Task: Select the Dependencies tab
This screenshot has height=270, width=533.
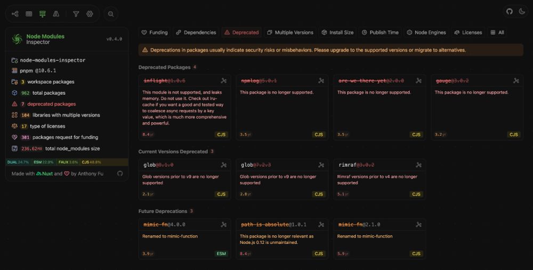Action: 196,32
